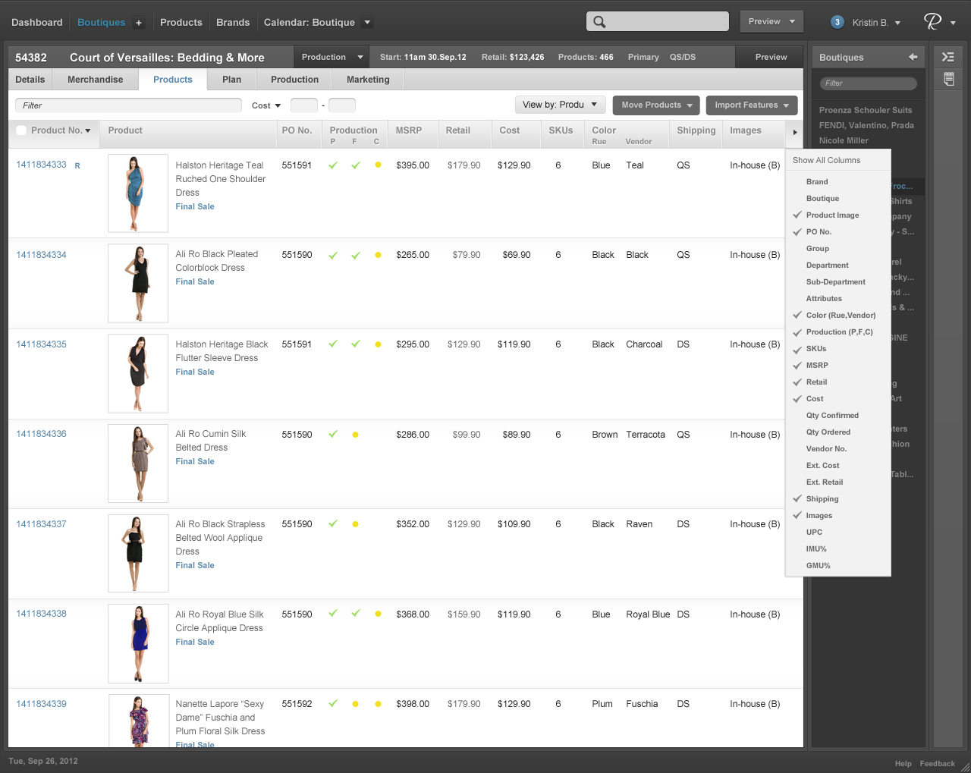Click the document notes icon in right strip
Image resolution: width=971 pixels, height=773 pixels.
949,79
